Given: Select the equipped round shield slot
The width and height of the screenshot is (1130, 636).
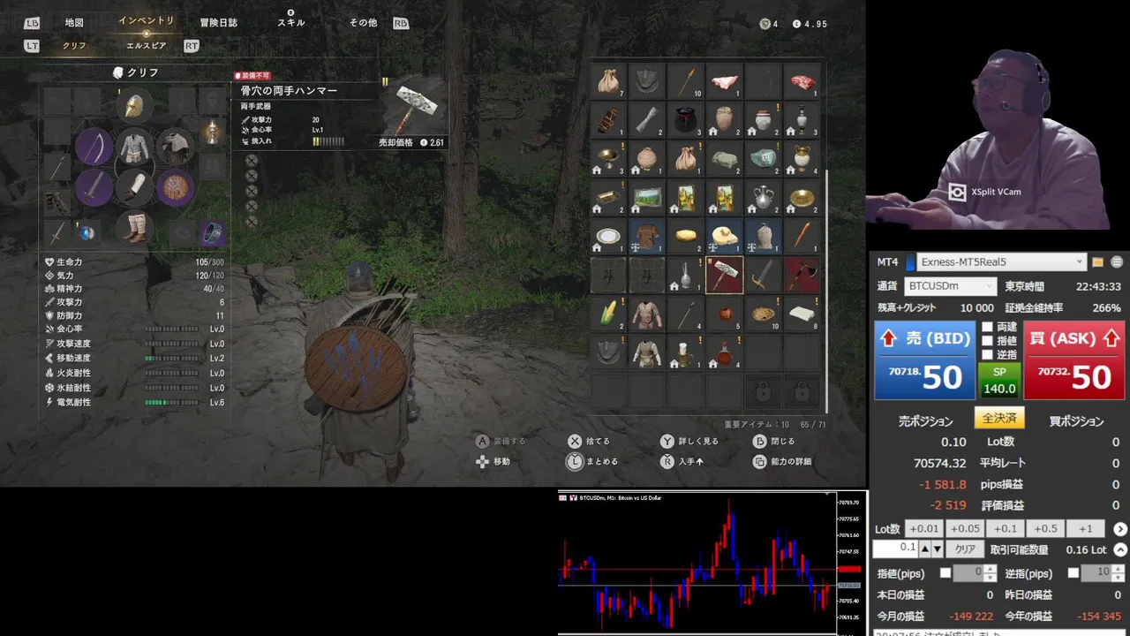Looking at the screenshot, I should click(x=175, y=187).
